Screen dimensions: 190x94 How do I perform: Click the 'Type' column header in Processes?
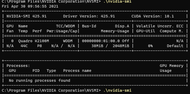(x=51, y=71)
